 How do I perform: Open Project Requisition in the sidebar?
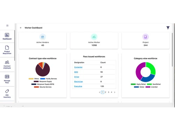pyautogui.click(x=7, y=50)
